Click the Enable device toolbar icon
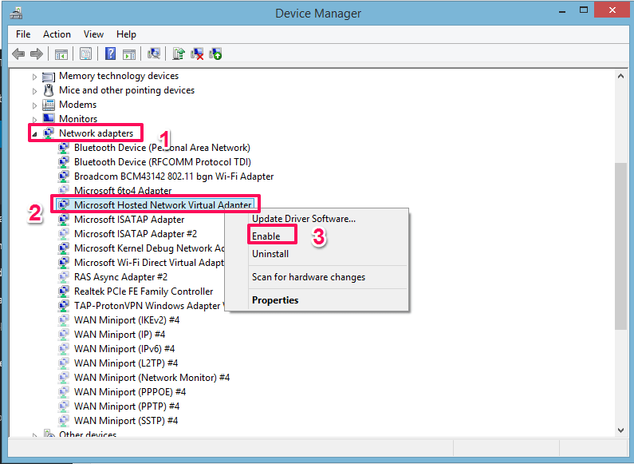 click(x=215, y=54)
